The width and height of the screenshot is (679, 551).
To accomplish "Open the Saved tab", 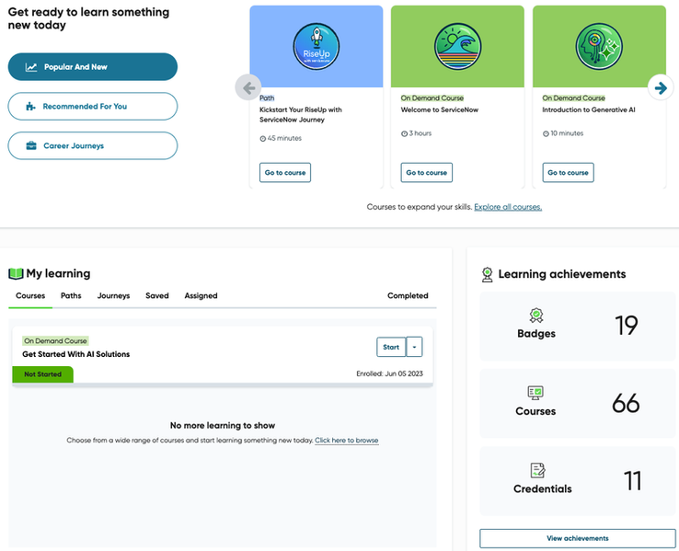I will click(157, 295).
